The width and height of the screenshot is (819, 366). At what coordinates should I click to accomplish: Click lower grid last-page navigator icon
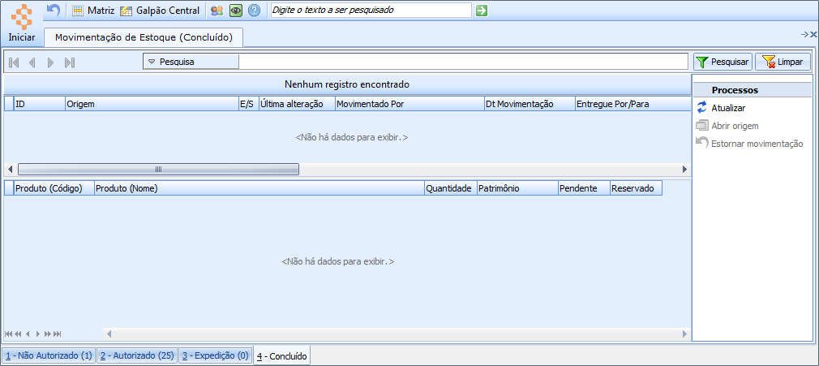(x=58, y=334)
